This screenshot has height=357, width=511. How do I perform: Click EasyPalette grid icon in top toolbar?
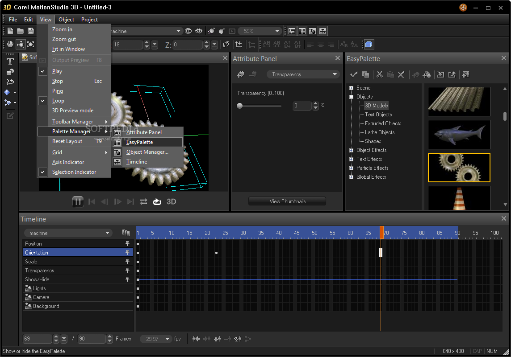302,31
